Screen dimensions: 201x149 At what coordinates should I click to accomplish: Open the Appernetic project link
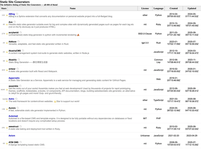(14, 78)
